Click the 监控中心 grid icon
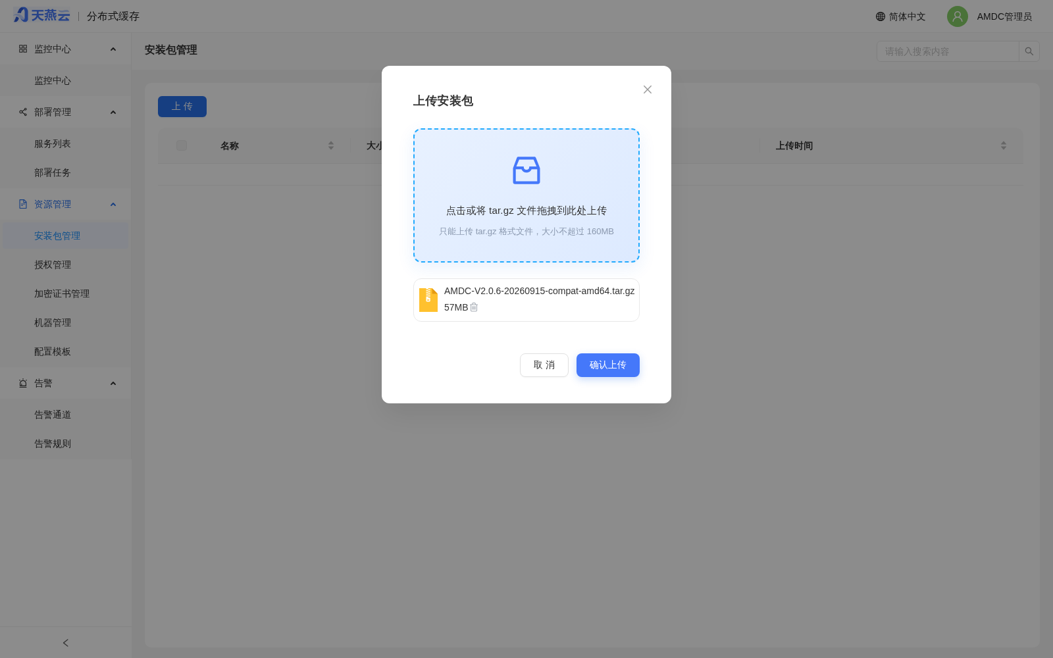1053x658 pixels. pos(23,49)
